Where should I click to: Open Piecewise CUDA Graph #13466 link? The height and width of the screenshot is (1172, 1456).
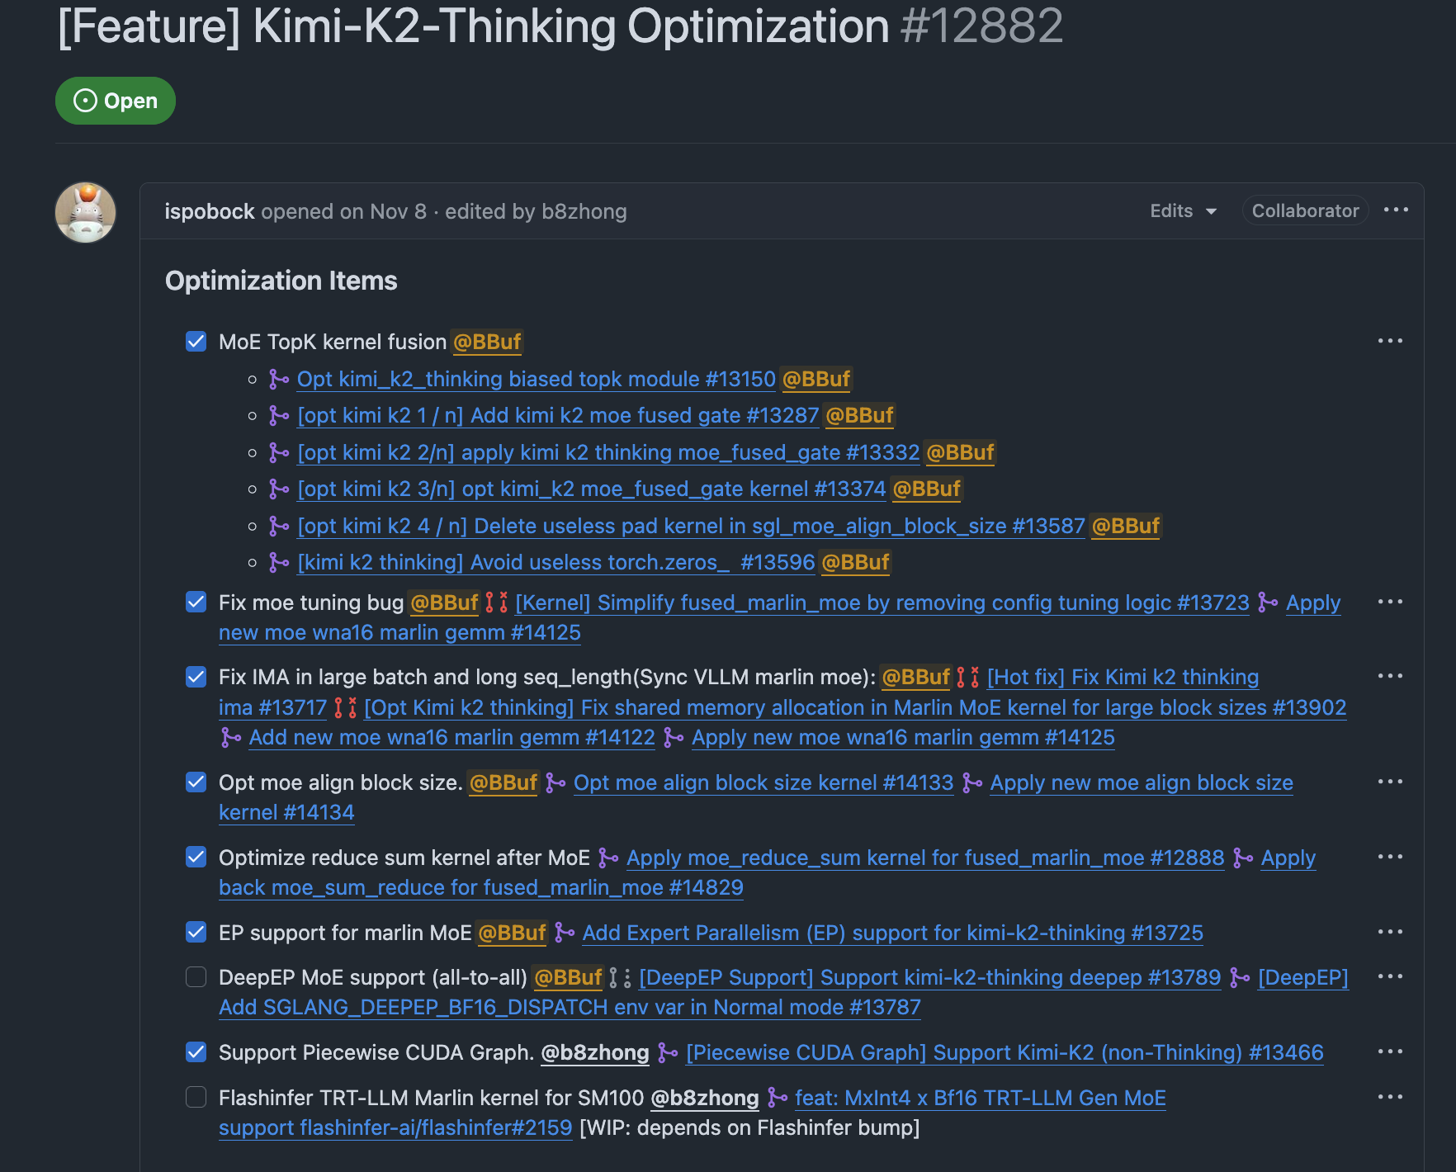1005,1052
